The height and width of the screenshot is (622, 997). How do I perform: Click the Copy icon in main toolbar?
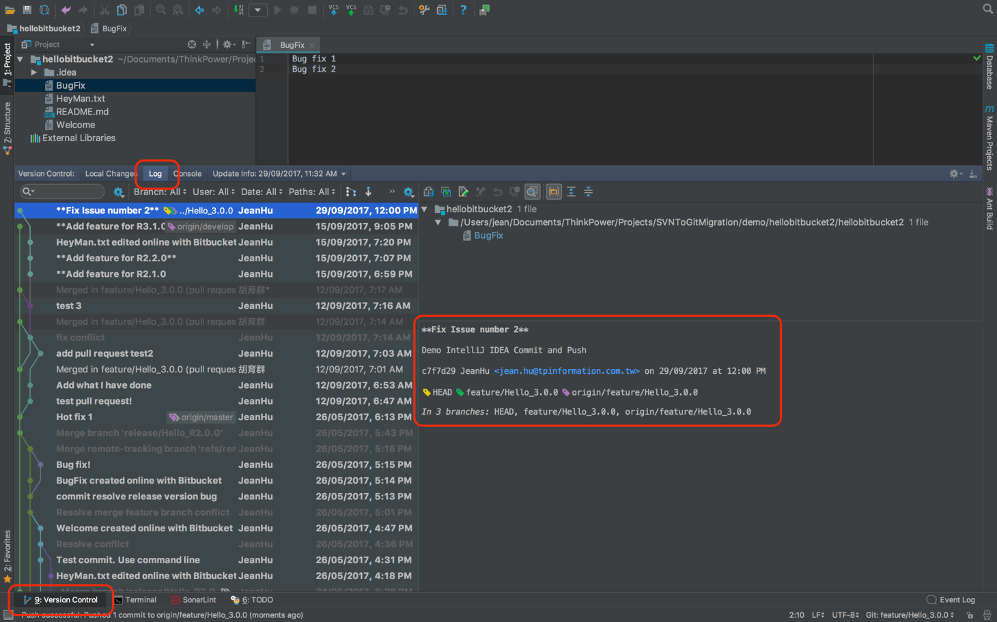122,10
